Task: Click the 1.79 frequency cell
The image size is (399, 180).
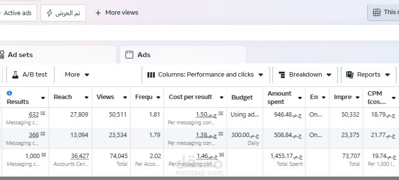Action: tap(155, 135)
